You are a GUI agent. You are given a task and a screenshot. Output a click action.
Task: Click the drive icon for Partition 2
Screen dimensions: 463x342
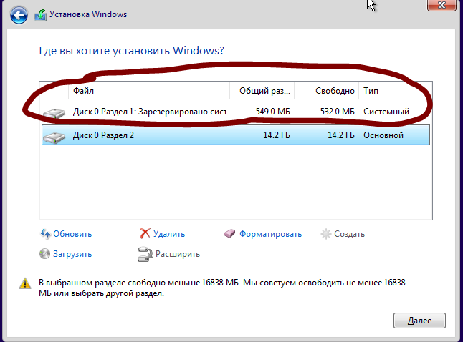point(54,137)
